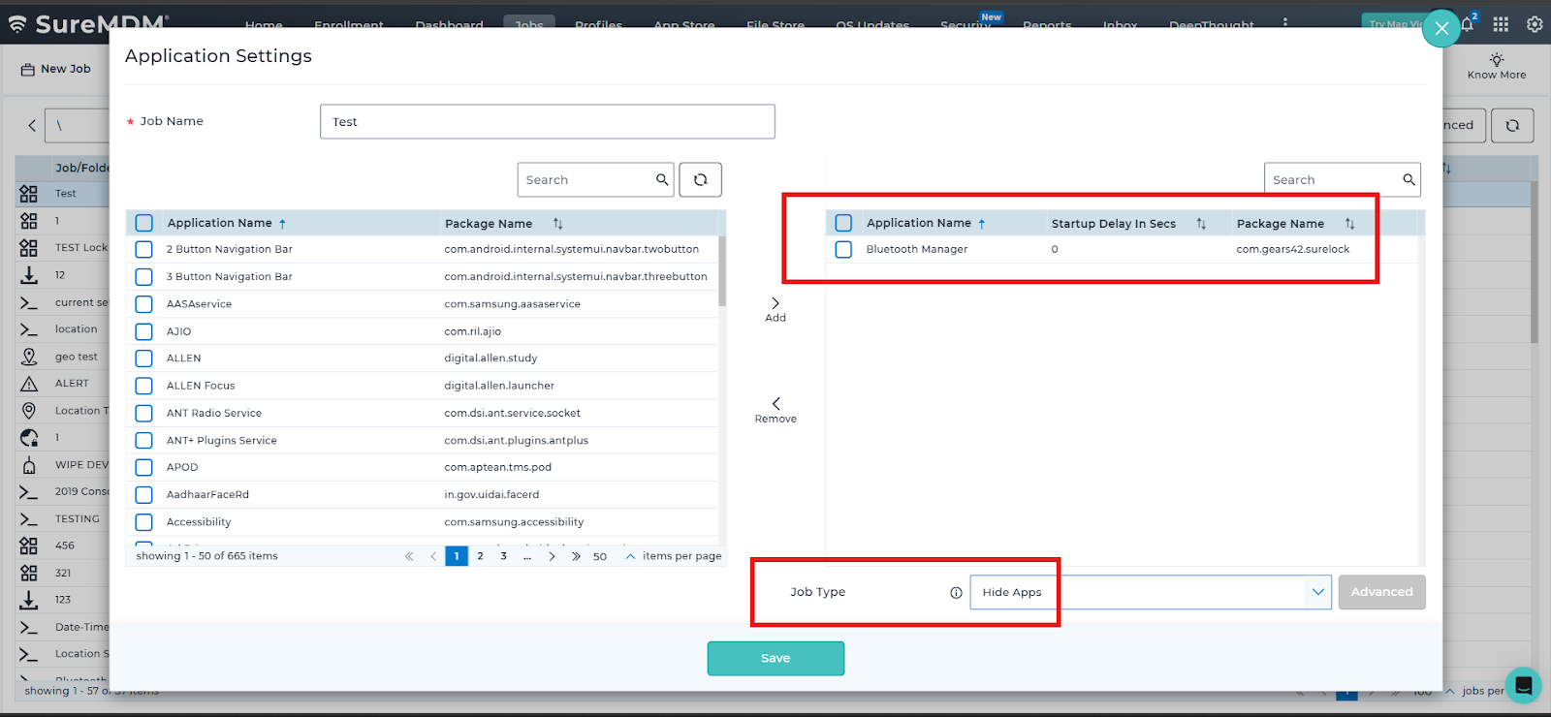The height and width of the screenshot is (717, 1551).
Task: Click the Remove arrow icon
Action: click(x=775, y=404)
